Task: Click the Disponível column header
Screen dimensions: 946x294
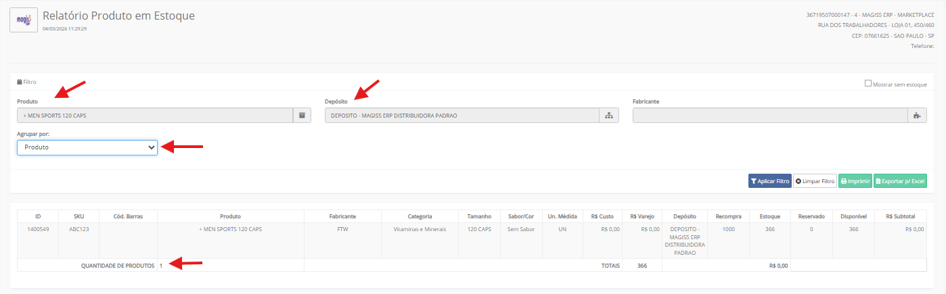Action: coord(853,216)
